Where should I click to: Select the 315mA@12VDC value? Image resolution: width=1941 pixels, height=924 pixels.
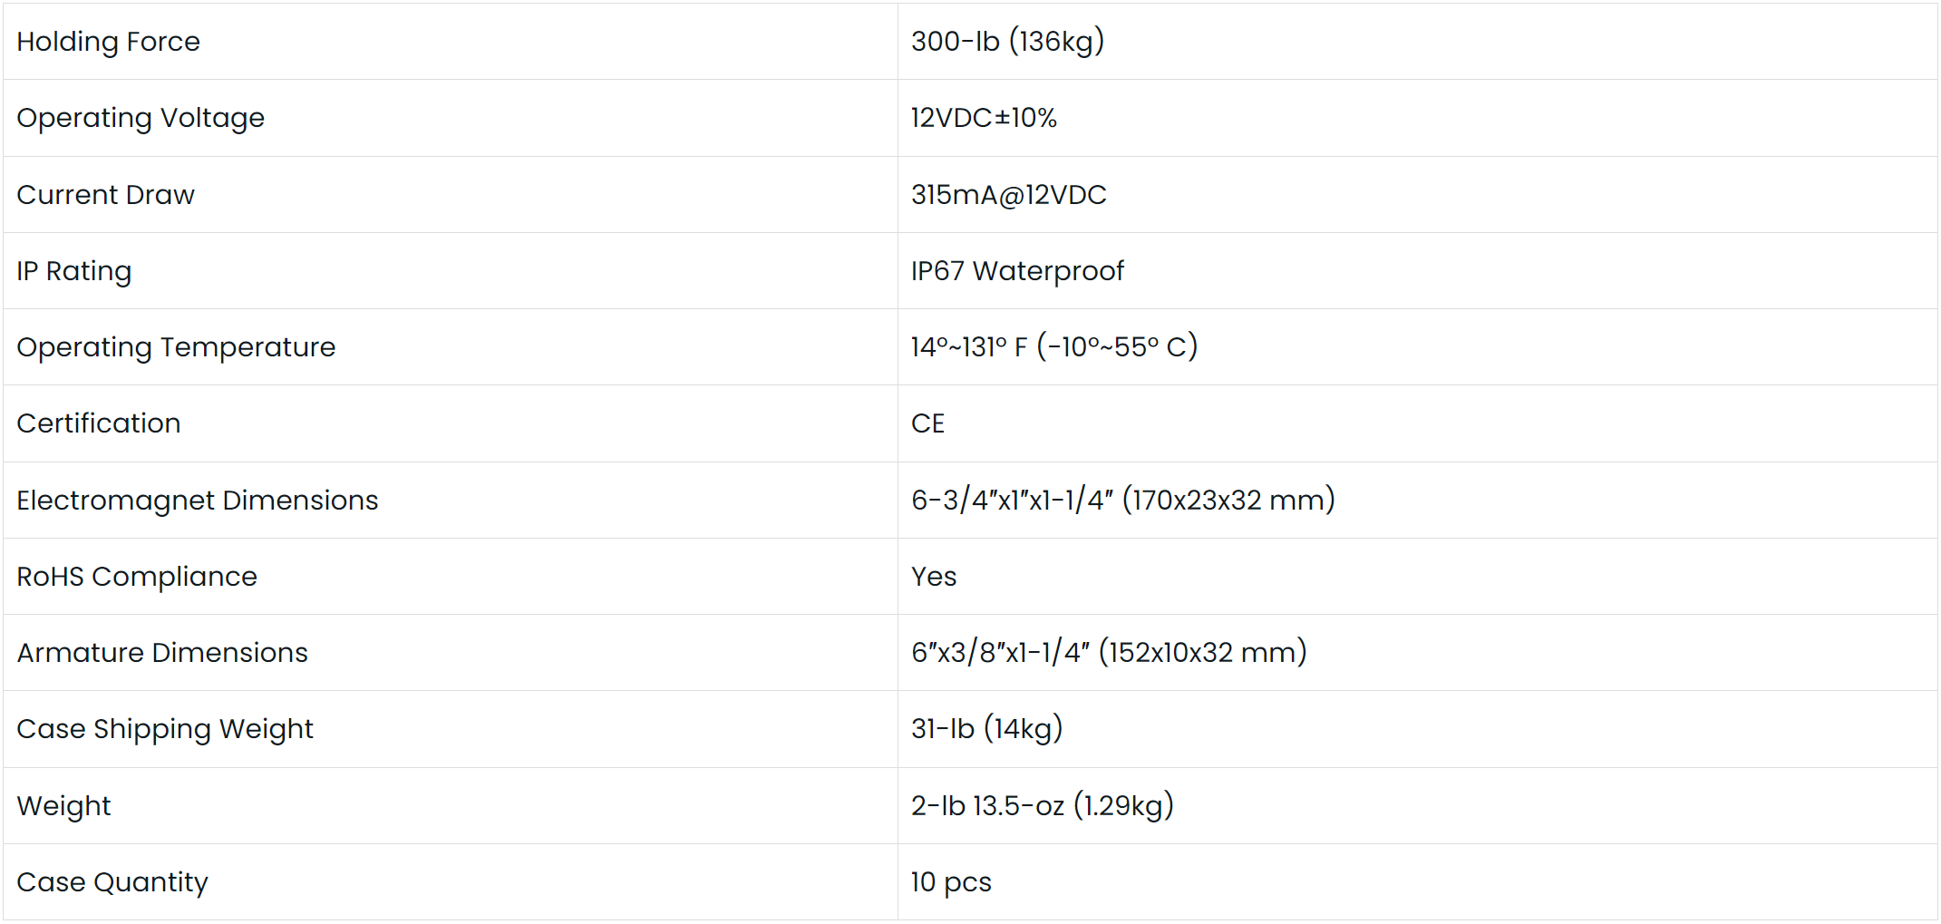[1008, 195]
